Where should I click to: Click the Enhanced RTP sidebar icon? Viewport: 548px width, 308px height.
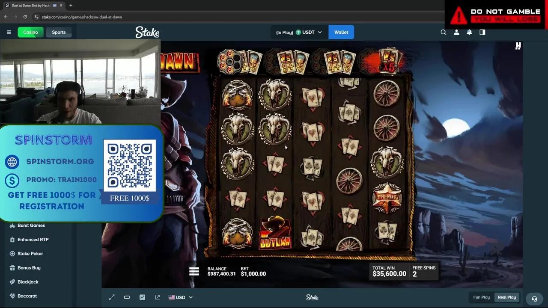tap(12, 240)
